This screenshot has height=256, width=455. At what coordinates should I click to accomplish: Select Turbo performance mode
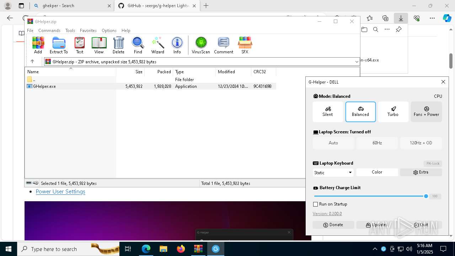click(x=393, y=112)
